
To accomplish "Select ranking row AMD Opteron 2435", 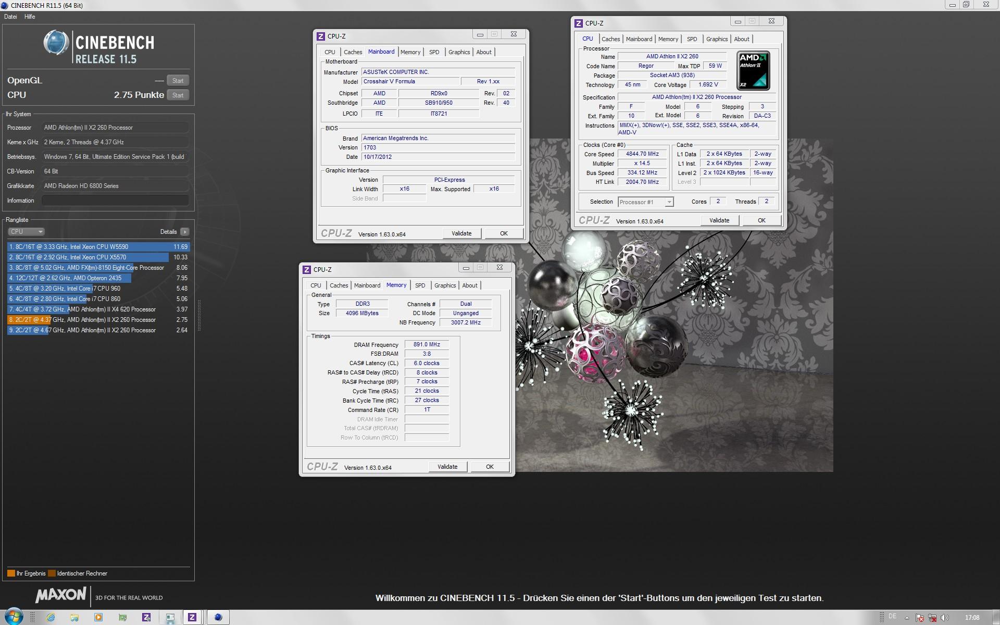I will (98, 278).
